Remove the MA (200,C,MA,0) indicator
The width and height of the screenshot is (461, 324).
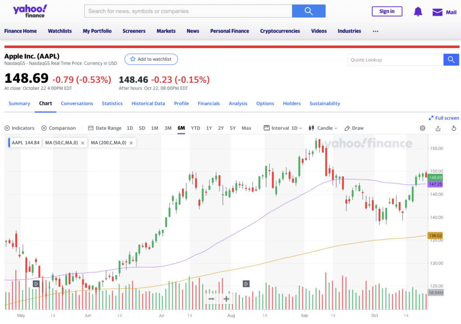(131, 143)
